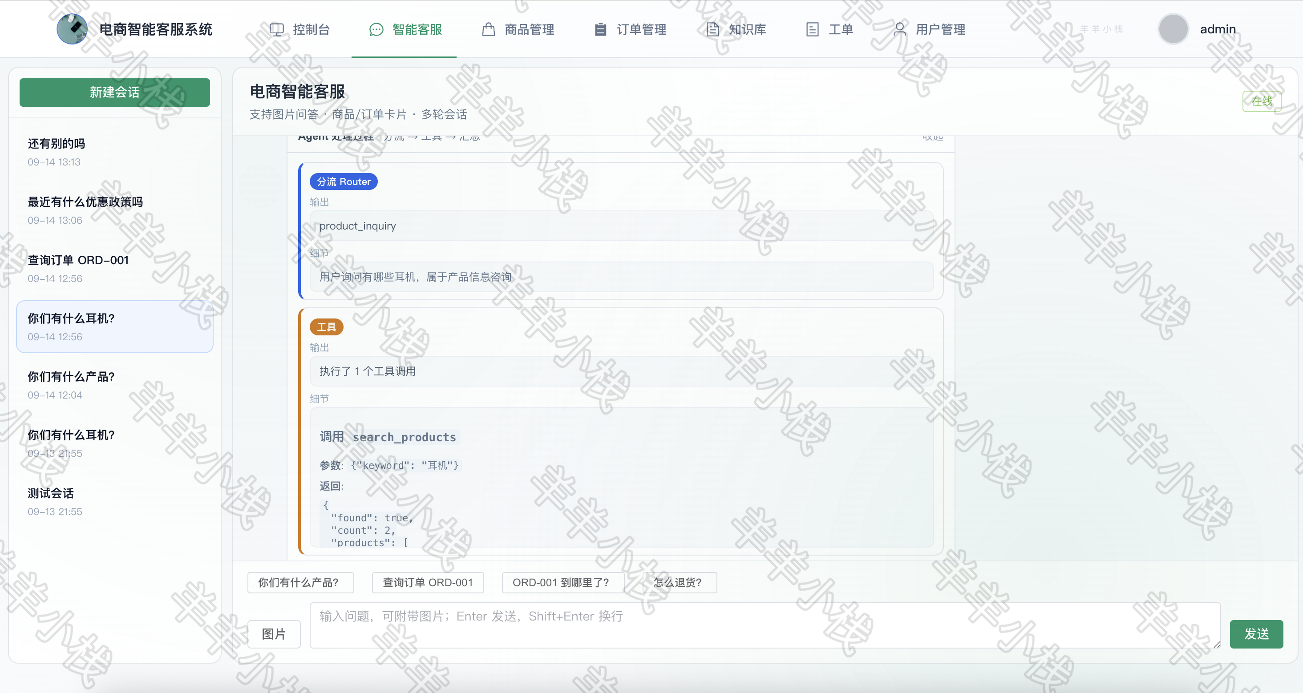Send the message with 发送
Image resolution: width=1303 pixels, height=693 pixels.
1256,634
